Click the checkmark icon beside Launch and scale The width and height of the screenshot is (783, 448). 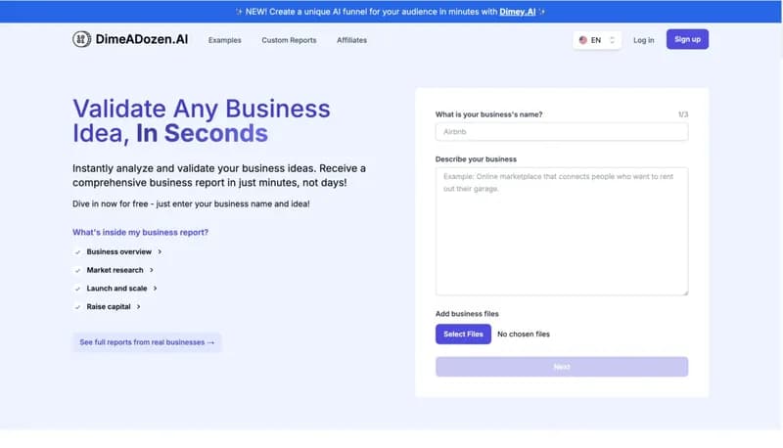(77, 289)
